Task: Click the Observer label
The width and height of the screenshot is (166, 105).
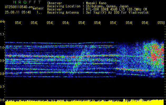Action: click(x=55, y=3)
